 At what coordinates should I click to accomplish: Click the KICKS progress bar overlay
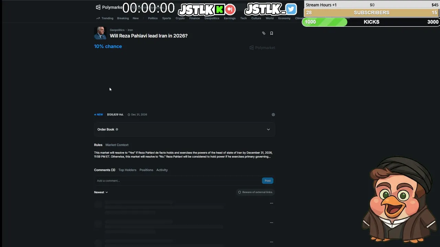pos(371,22)
